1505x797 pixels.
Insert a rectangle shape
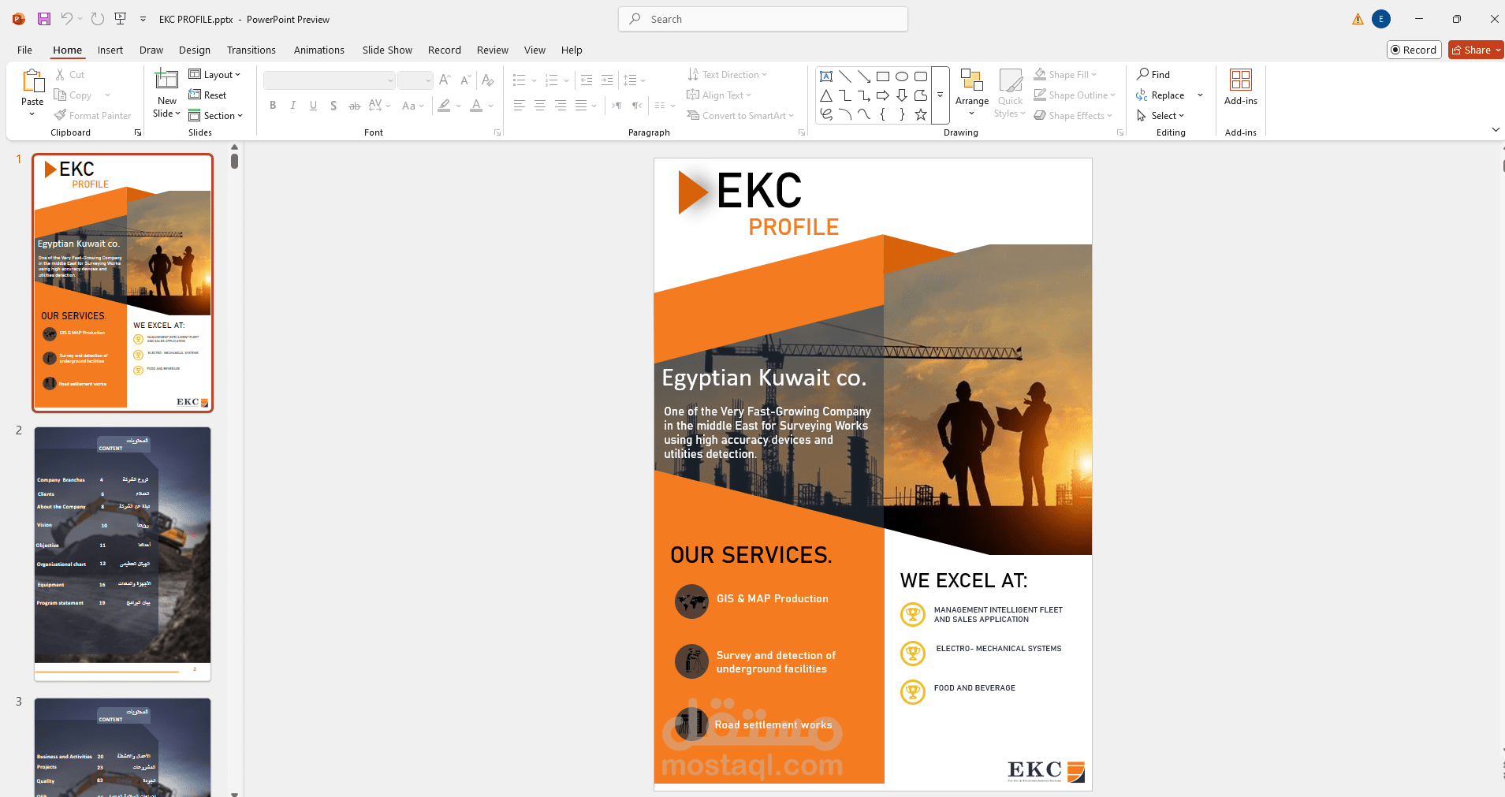(x=883, y=76)
